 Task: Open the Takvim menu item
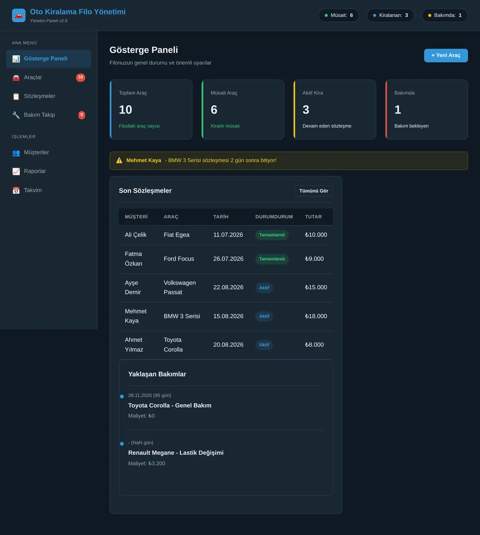48,190
